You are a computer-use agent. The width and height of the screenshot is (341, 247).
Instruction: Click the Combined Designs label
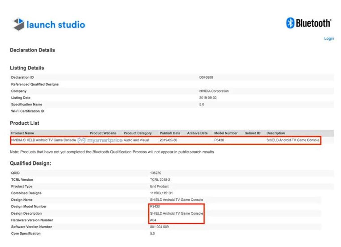click(x=26, y=193)
